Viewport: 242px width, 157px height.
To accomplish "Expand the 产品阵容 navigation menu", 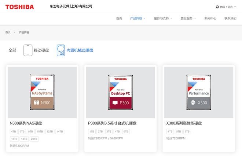I will pos(137,18).
